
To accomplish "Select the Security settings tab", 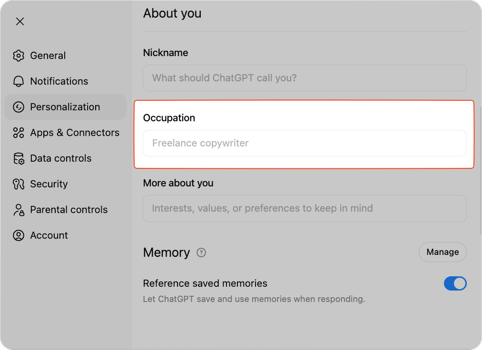I will [49, 184].
